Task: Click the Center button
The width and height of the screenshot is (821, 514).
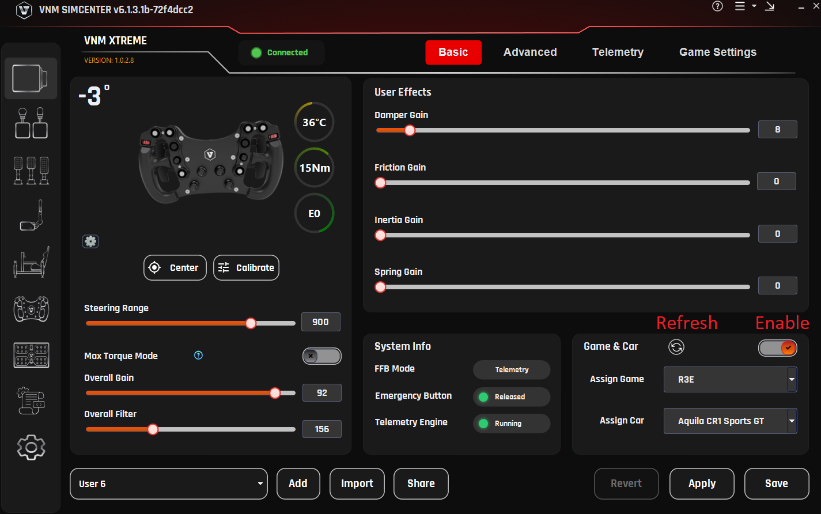Action: pos(175,267)
